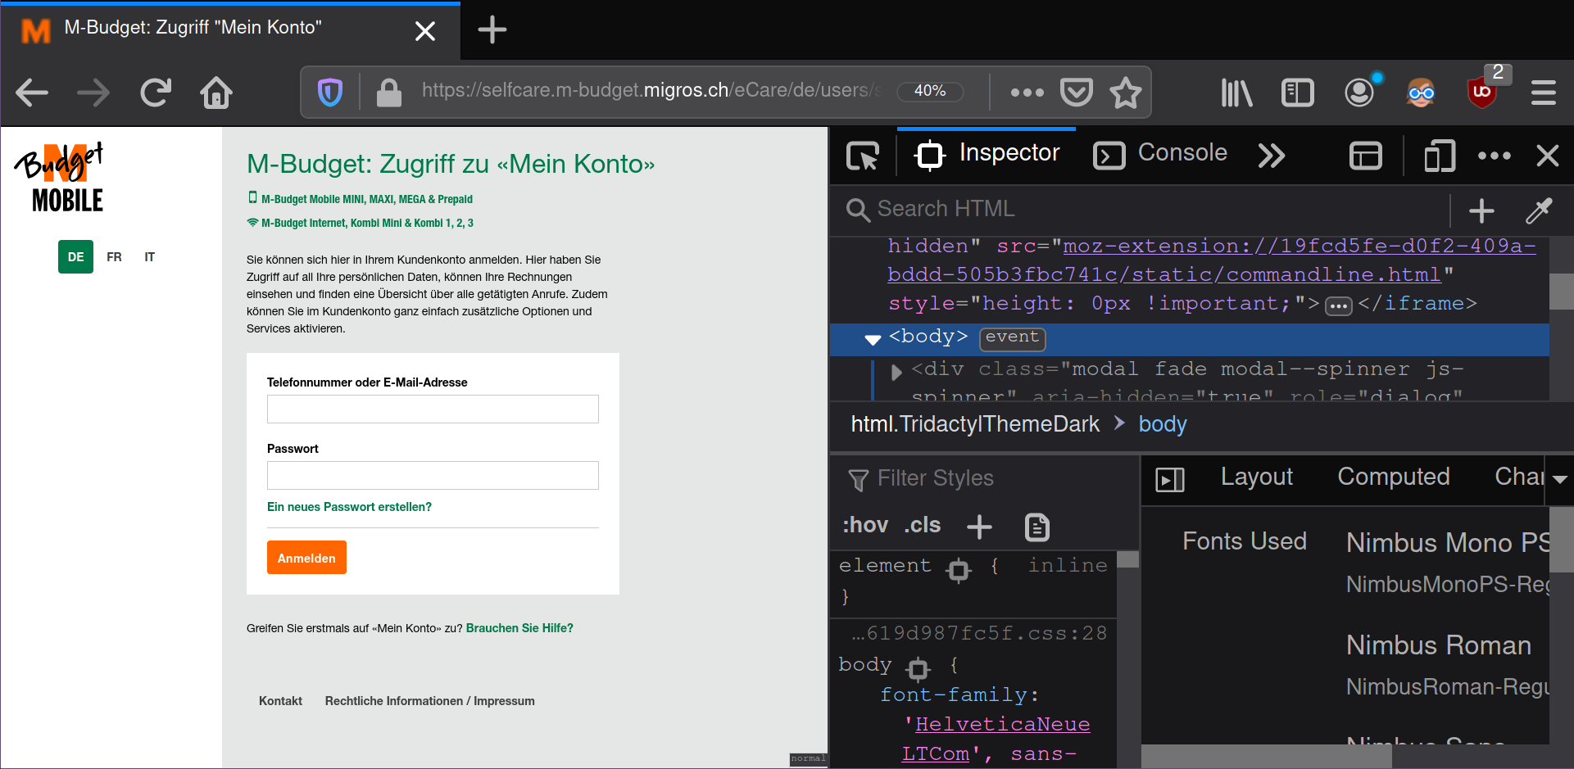Open the Kontakt footer link

[280, 701]
